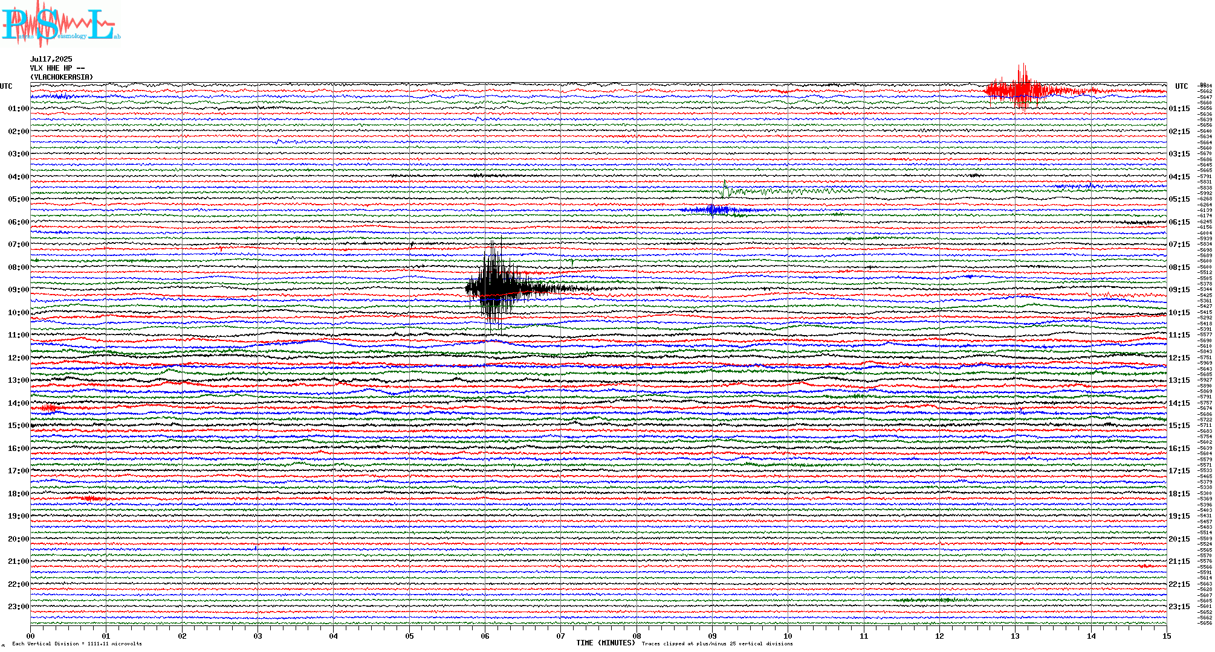Viewport: 1215px width, 652px height.
Task: Click the 04:00 hour label on left axis
Action: (18, 177)
